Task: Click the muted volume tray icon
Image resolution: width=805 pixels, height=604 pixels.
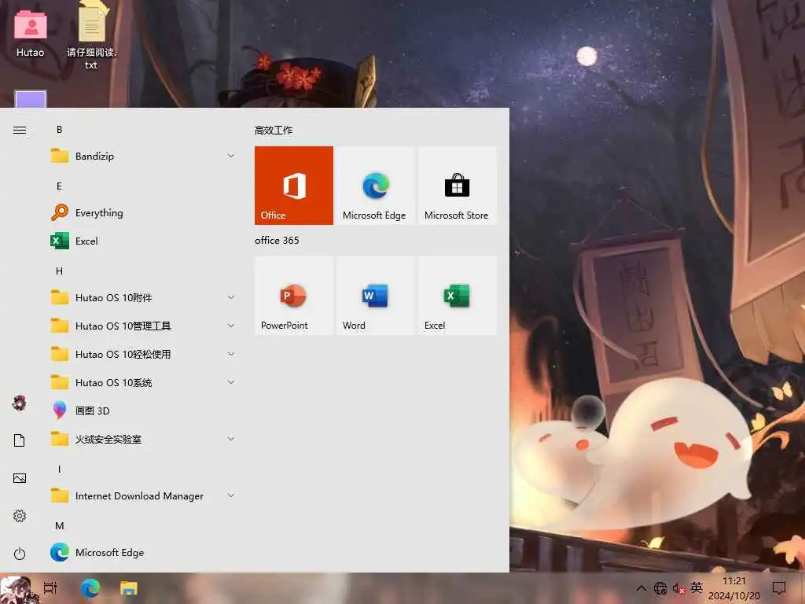Action: coord(678,588)
